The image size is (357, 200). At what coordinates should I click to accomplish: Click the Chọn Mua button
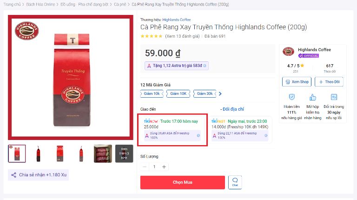coord(183,182)
